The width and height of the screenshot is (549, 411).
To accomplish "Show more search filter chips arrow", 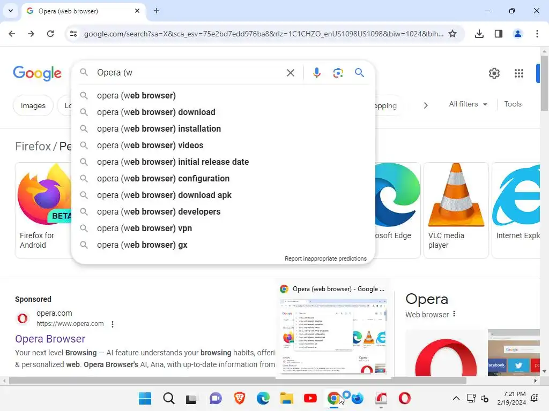I will (x=425, y=105).
